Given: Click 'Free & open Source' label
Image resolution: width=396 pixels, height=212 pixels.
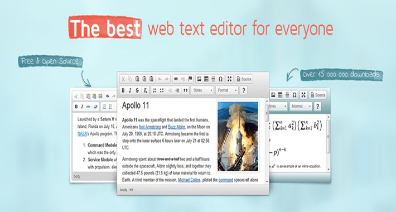Looking at the screenshot, I should tap(50, 61).
